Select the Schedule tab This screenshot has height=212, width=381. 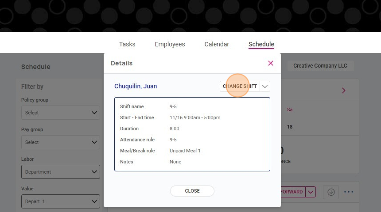pyautogui.click(x=261, y=44)
